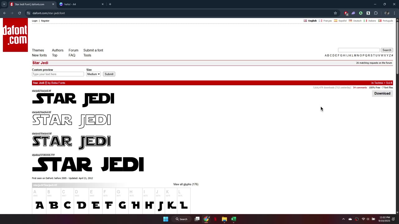Click the site Search button
The image size is (399, 224).
pyautogui.click(x=387, y=50)
